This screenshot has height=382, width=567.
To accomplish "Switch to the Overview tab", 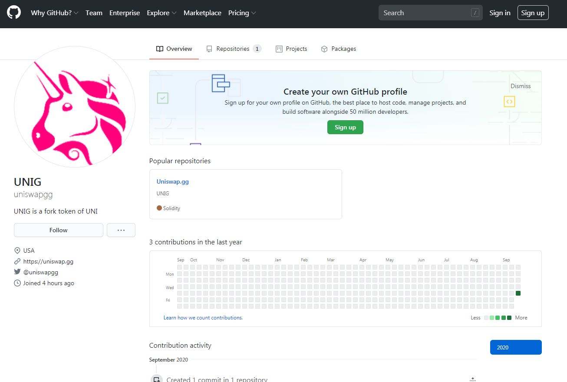I will pos(174,49).
